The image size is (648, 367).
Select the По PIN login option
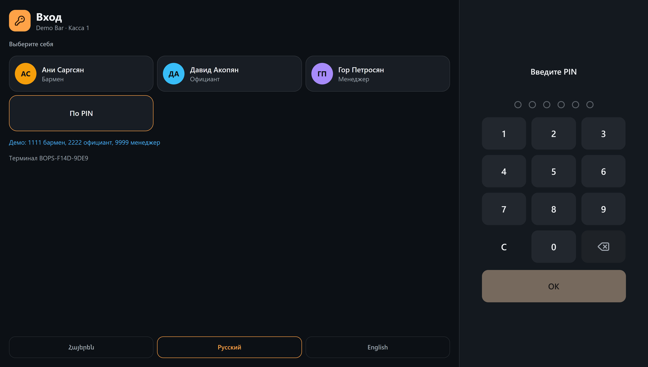[81, 113]
